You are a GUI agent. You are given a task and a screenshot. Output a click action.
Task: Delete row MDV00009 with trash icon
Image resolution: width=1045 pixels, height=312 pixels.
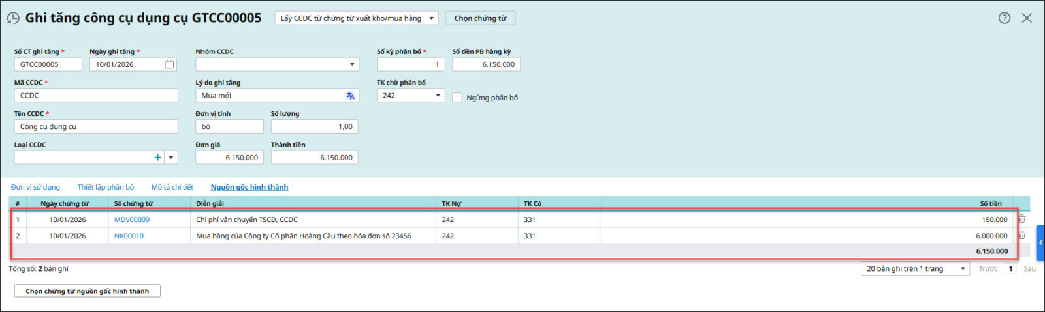1022,220
